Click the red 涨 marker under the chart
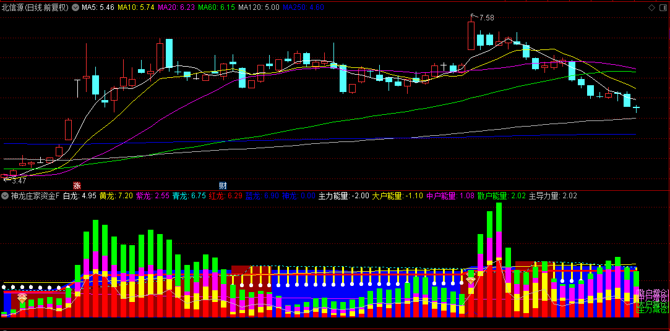The image size is (670, 331). coord(77,185)
